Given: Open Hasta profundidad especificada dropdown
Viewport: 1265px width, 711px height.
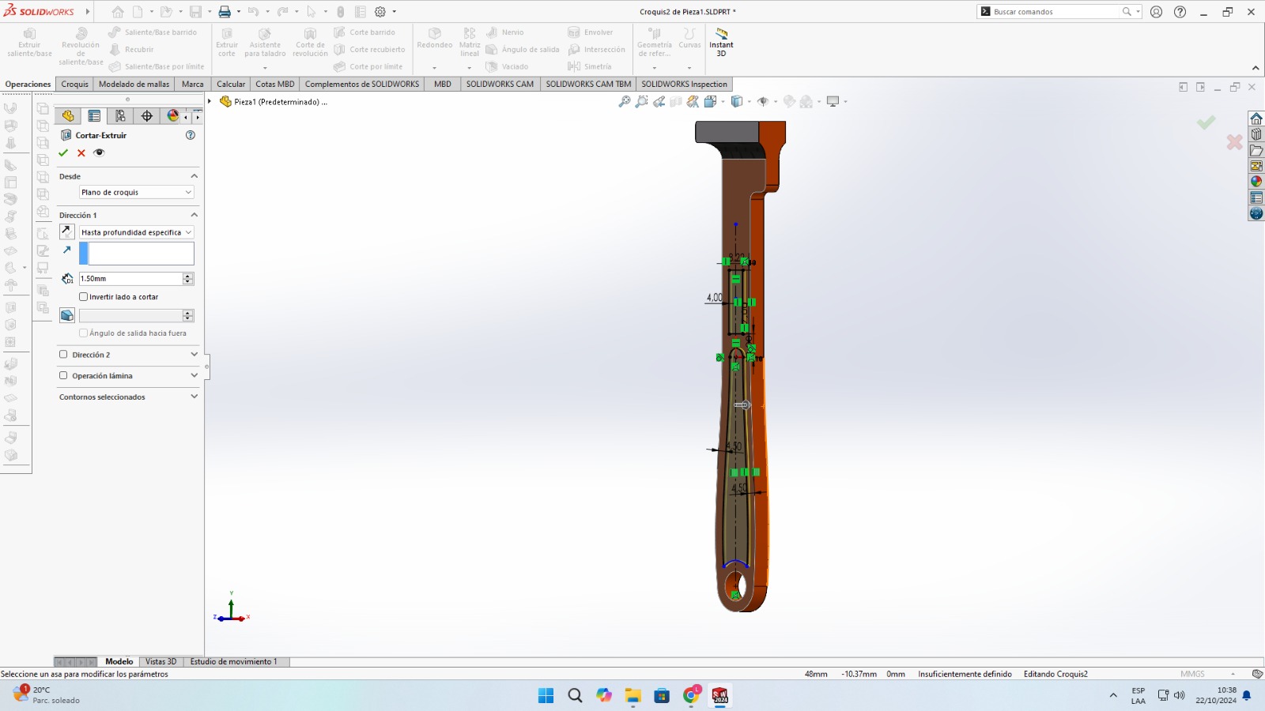Looking at the screenshot, I should [136, 232].
